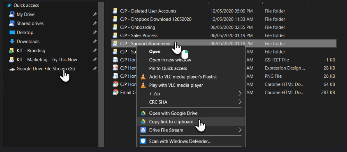Click the pin icon beside Downloads
Viewport: 347px width, 152px height.
pyautogui.click(x=95, y=41)
